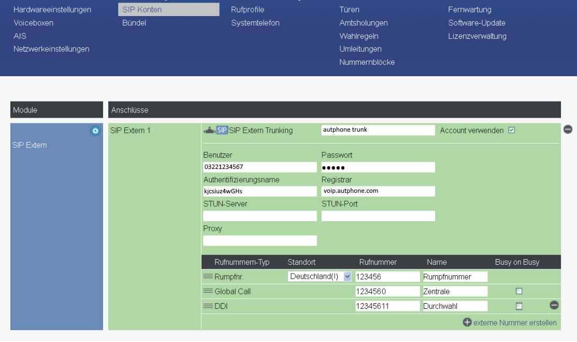This screenshot has width=577, height=342.
Task: Click the Passwort input field
Action: point(378,167)
